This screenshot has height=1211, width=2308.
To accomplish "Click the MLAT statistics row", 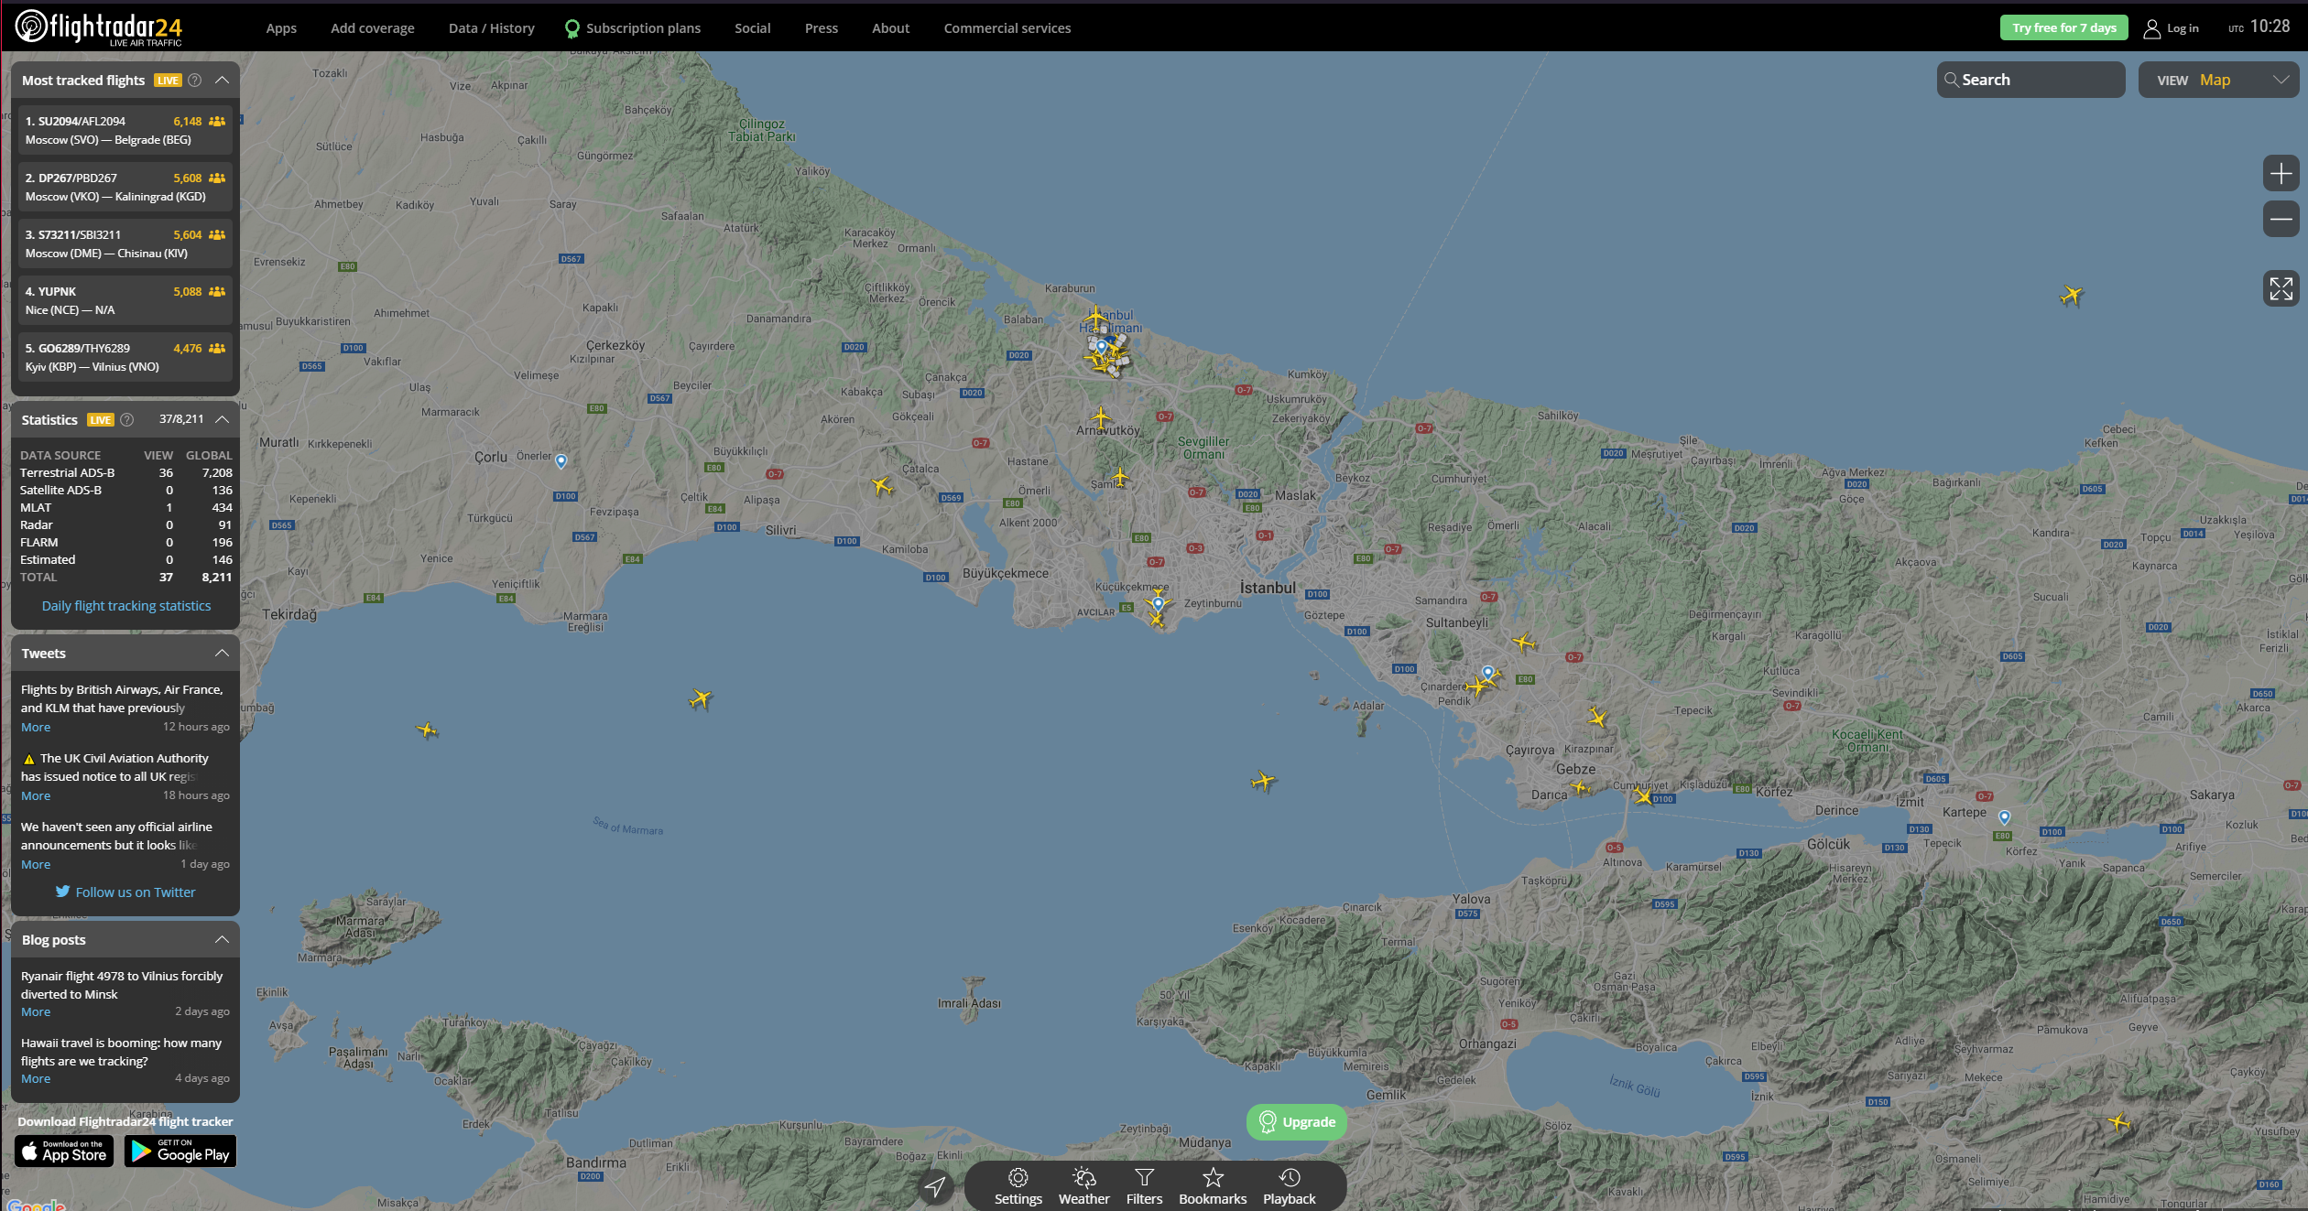I will pos(125,507).
